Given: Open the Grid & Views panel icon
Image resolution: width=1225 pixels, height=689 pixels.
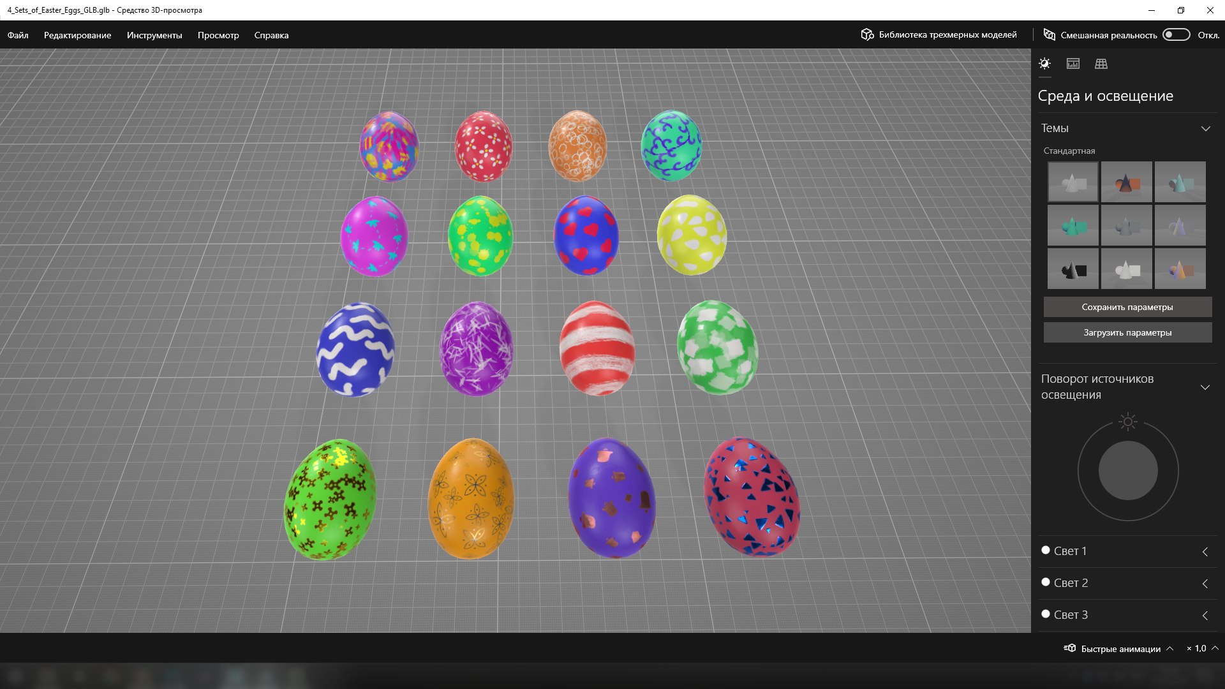Looking at the screenshot, I should point(1101,64).
